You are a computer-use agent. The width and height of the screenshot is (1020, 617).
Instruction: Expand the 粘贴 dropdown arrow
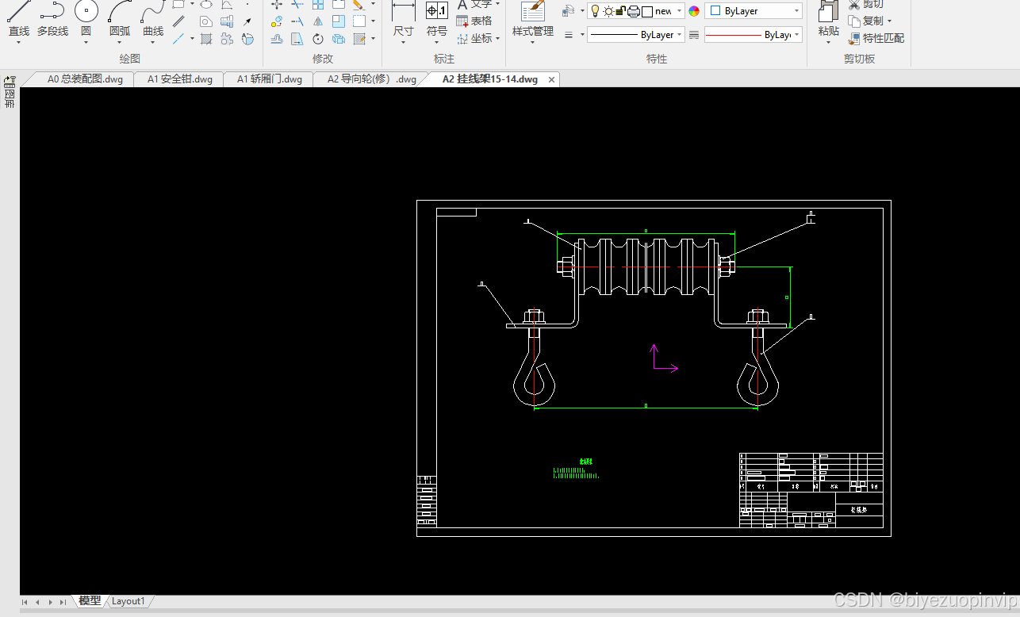[828, 43]
